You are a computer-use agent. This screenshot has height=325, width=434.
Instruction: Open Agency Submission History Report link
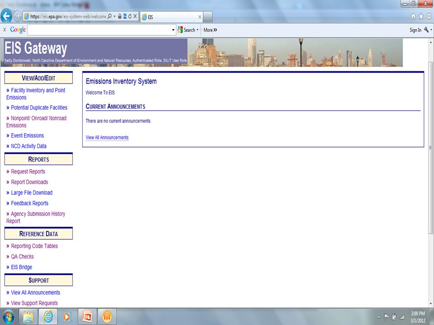(36, 217)
